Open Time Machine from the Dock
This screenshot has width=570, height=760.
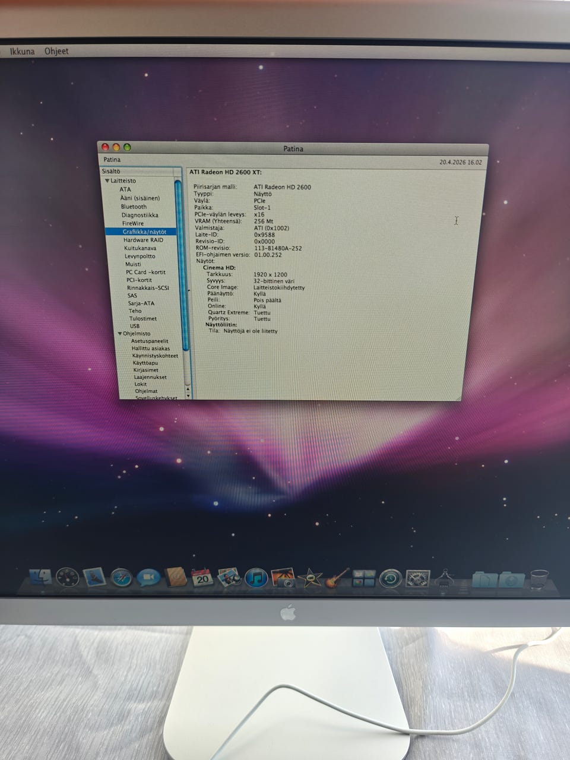tap(391, 578)
